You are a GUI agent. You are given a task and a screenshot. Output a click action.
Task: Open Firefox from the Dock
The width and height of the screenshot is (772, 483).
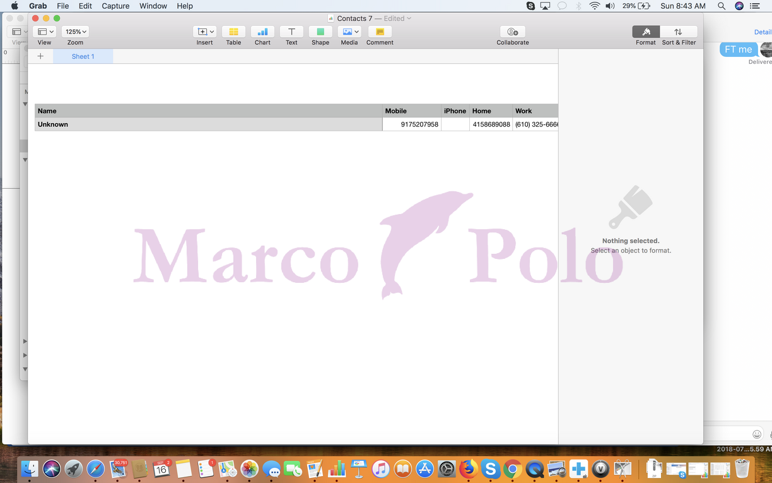468,468
